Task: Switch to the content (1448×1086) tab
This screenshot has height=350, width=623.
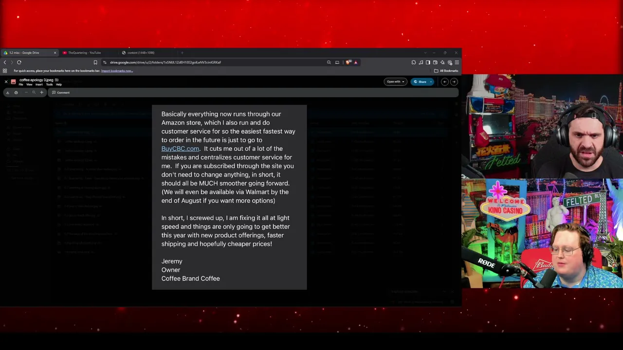Action: coord(141,52)
